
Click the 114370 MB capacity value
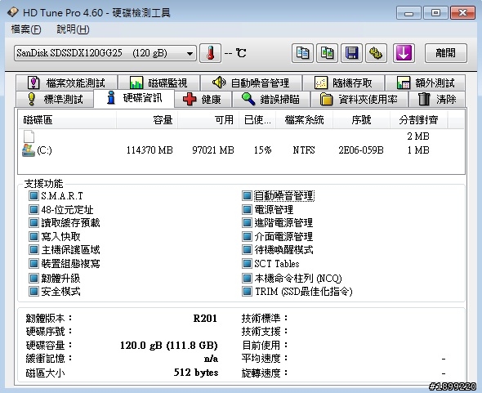coord(150,150)
